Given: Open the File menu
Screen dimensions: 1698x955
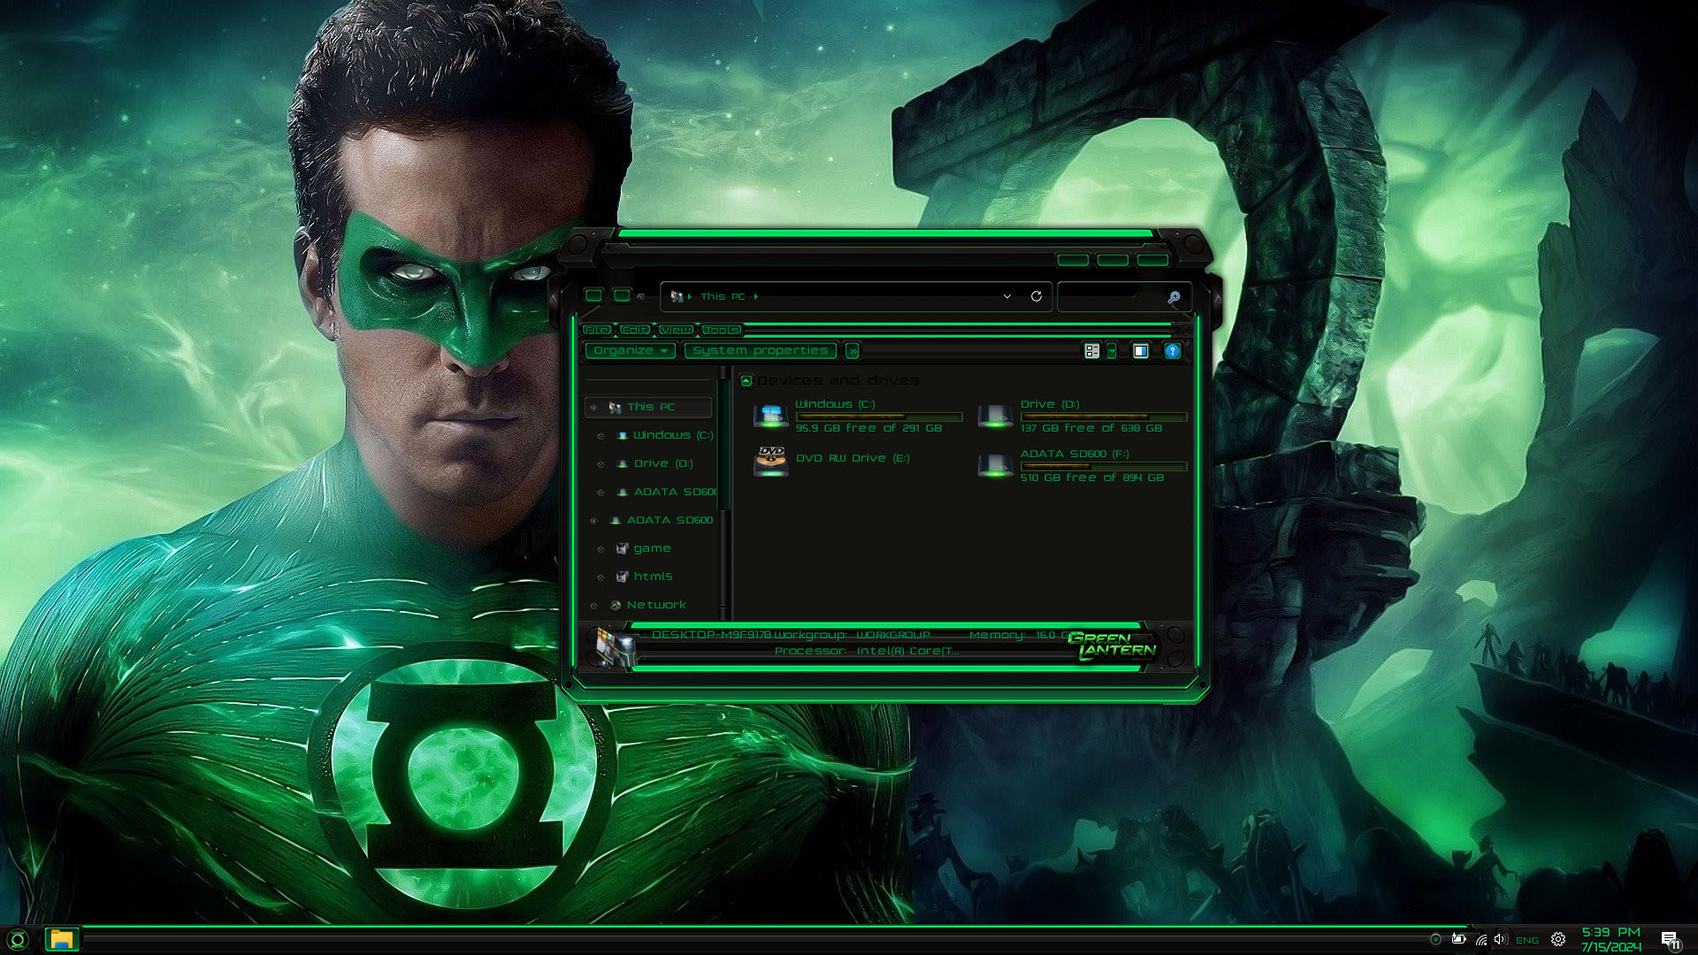Looking at the screenshot, I should pos(597,330).
